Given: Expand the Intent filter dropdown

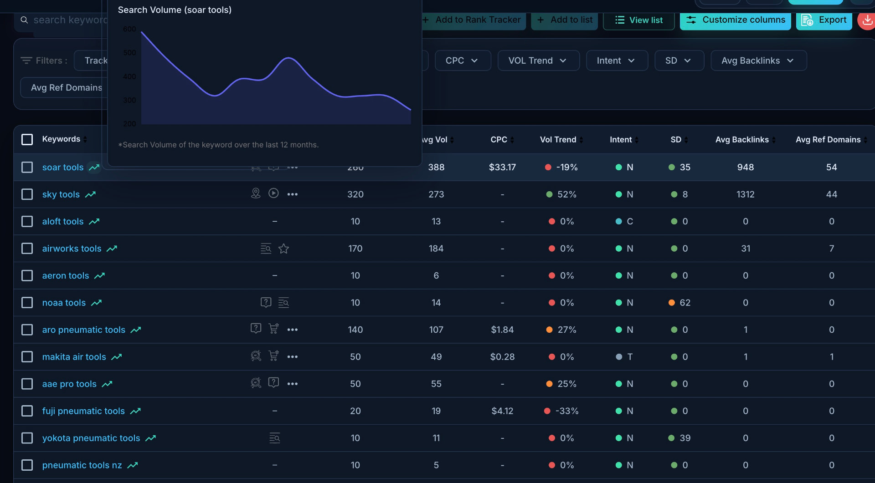Looking at the screenshot, I should (x=617, y=61).
